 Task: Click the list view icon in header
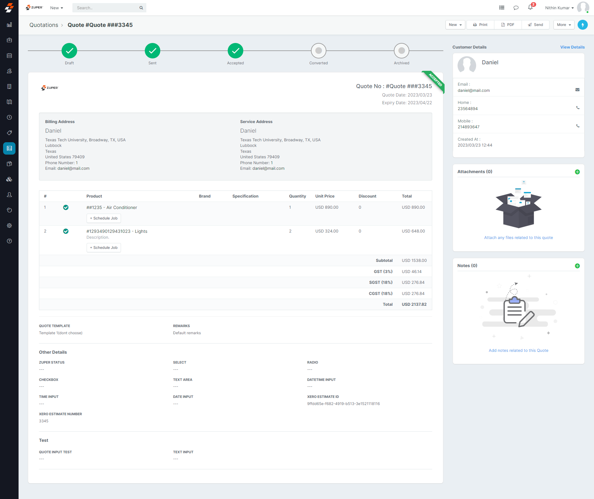502,8
